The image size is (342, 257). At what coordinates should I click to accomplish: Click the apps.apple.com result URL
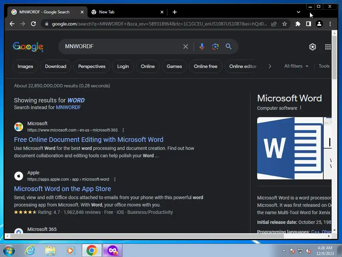(68, 179)
